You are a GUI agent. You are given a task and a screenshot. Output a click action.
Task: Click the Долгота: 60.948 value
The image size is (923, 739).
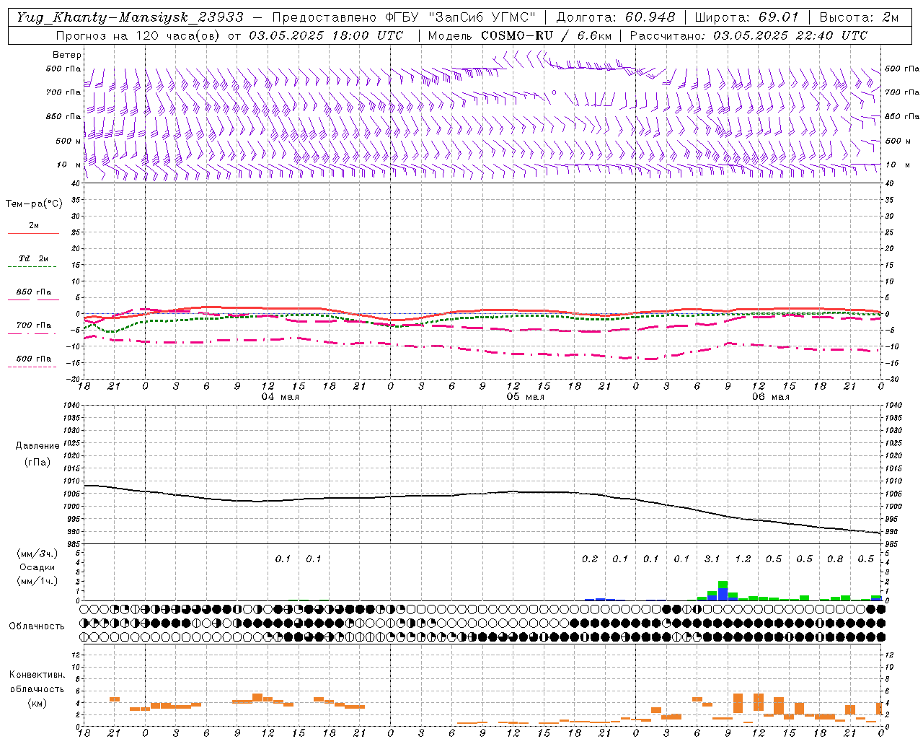tap(616, 17)
